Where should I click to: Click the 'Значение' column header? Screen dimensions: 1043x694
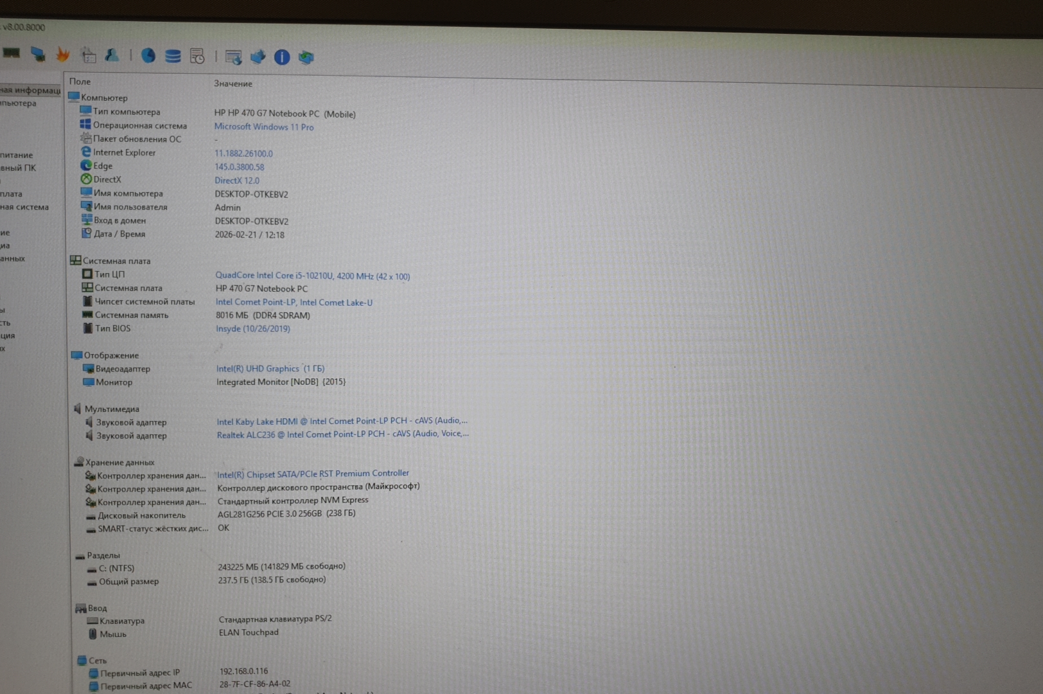click(233, 84)
